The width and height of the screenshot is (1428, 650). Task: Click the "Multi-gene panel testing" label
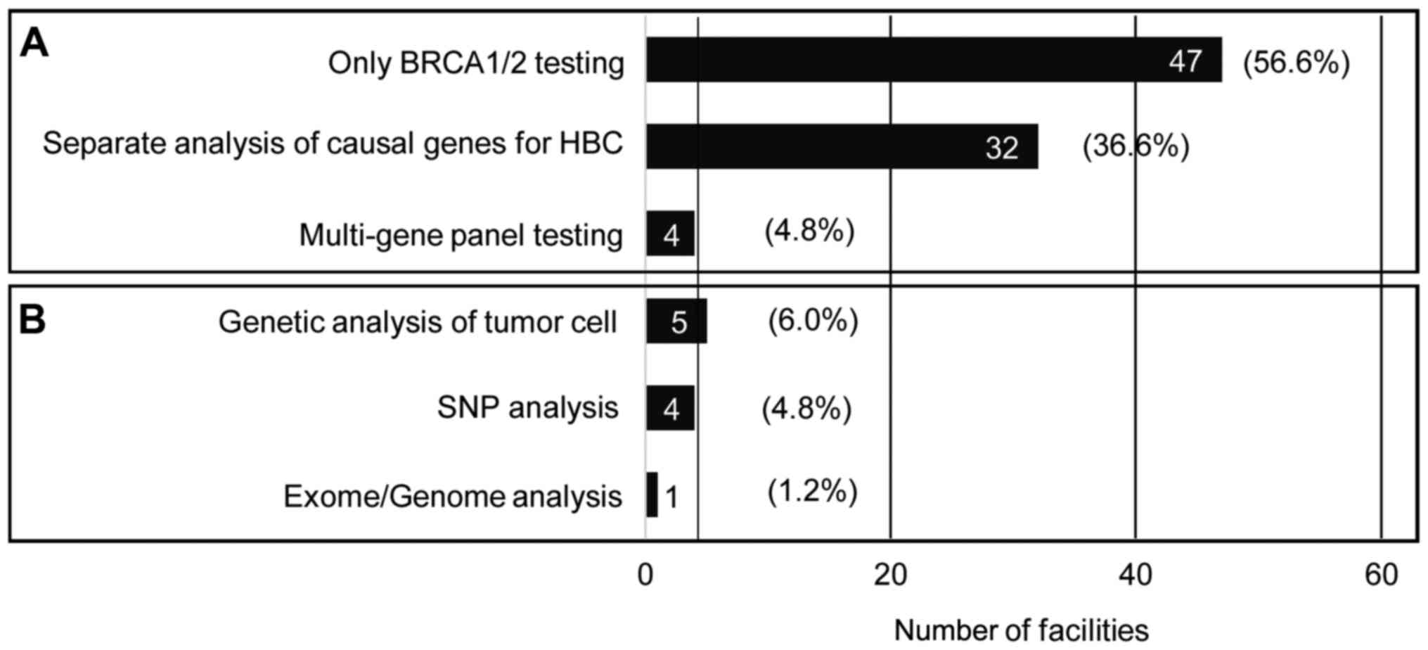click(461, 235)
